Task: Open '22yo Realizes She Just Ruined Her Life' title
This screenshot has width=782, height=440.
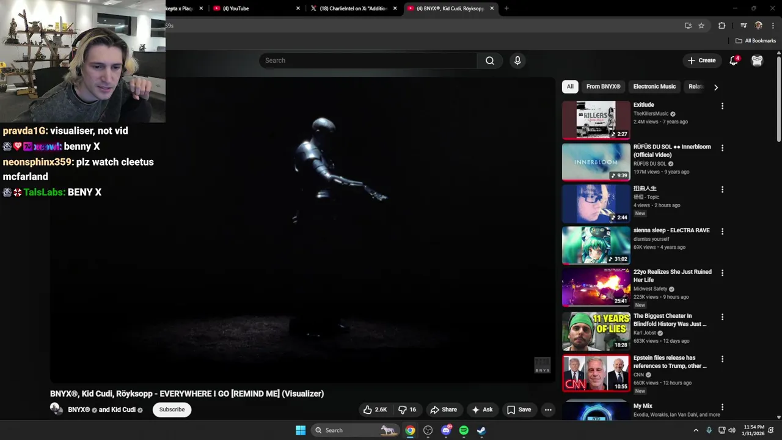Action: (672, 276)
